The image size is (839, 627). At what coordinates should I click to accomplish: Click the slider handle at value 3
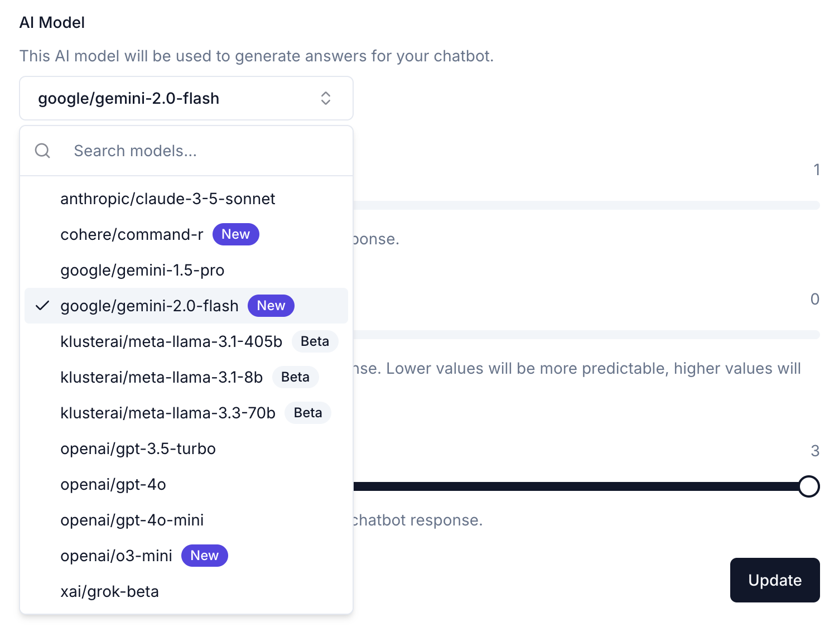(x=808, y=486)
